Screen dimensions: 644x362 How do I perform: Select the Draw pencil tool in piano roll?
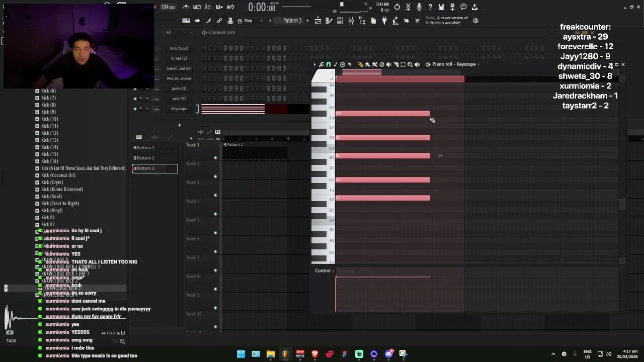[x=361, y=64]
